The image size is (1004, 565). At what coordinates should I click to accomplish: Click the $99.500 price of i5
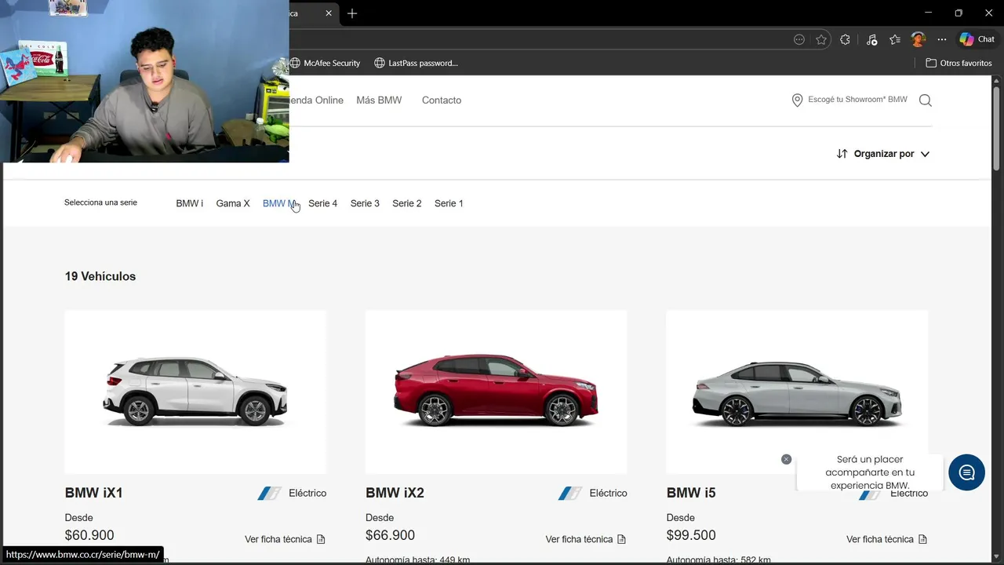click(691, 535)
